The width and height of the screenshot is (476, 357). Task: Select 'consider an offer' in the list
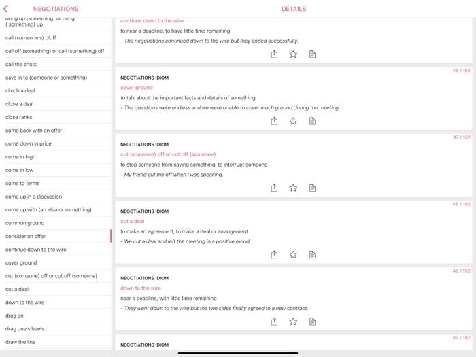(56, 236)
